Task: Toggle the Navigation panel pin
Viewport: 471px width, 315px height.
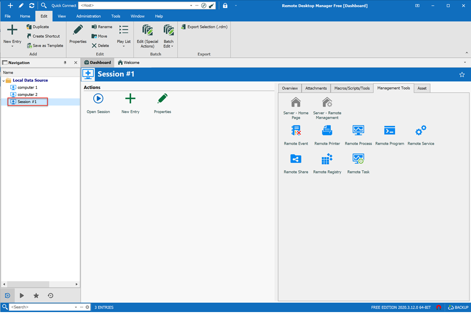Action: click(x=65, y=63)
